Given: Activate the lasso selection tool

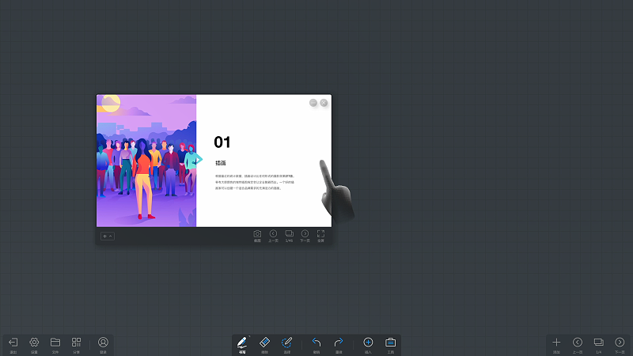Looking at the screenshot, I should click(287, 343).
